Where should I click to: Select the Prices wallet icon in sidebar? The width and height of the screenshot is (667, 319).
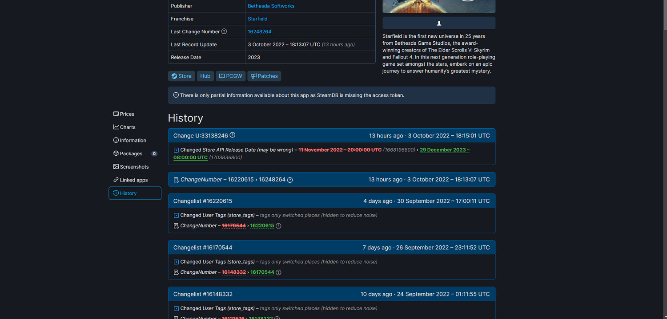(x=116, y=114)
